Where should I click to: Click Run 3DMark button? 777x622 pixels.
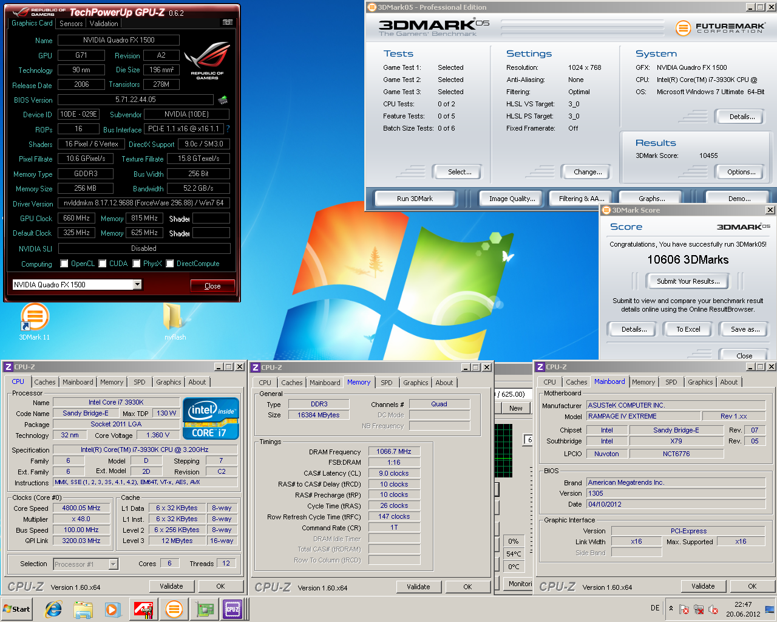[415, 199]
